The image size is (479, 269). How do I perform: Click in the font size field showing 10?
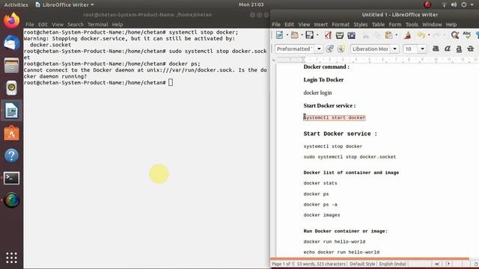pyautogui.click(x=411, y=49)
